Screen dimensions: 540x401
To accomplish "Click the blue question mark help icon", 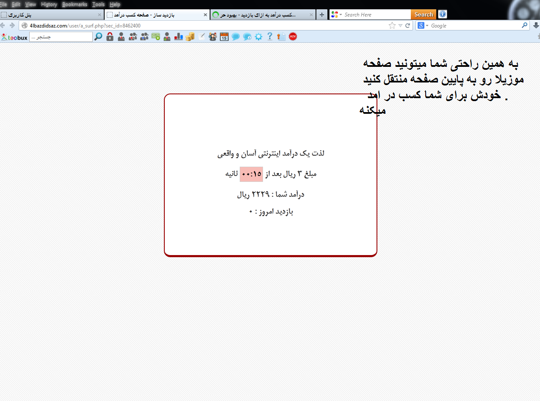I will (x=270, y=37).
